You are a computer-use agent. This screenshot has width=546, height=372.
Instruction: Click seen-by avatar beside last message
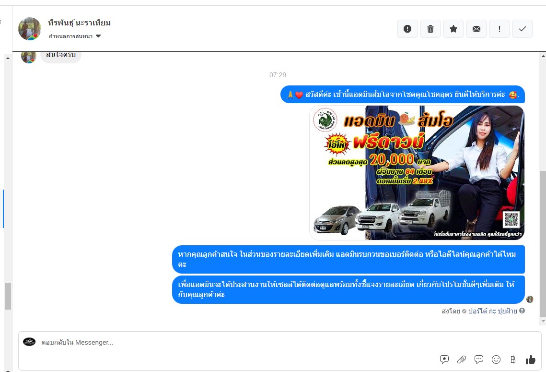click(x=530, y=299)
